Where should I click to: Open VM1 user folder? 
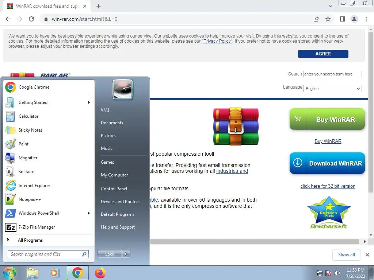[105, 110]
